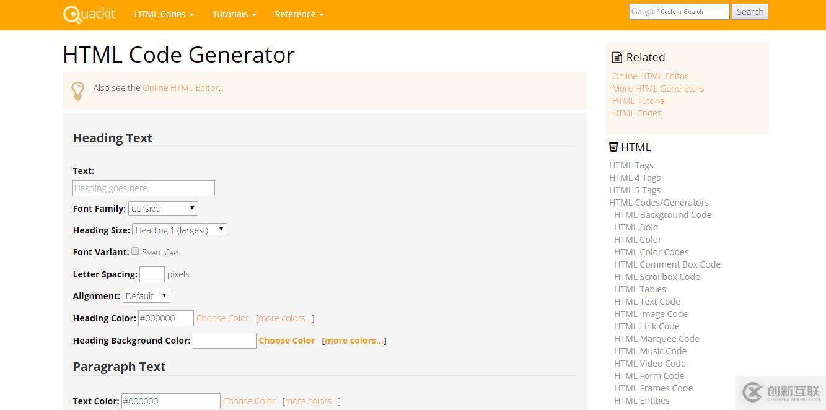Open the Heading Size dropdown
The height and width of the screenshot is (410, 826).
click(179, 229)
